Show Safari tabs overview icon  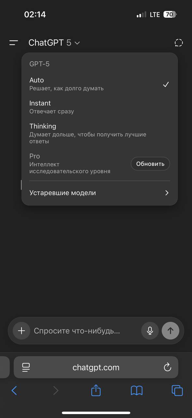coord(177,391)
